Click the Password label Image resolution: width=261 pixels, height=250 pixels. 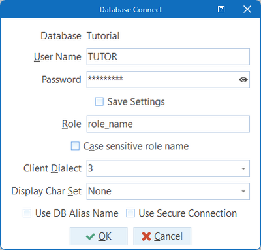(x=61, y=80)
